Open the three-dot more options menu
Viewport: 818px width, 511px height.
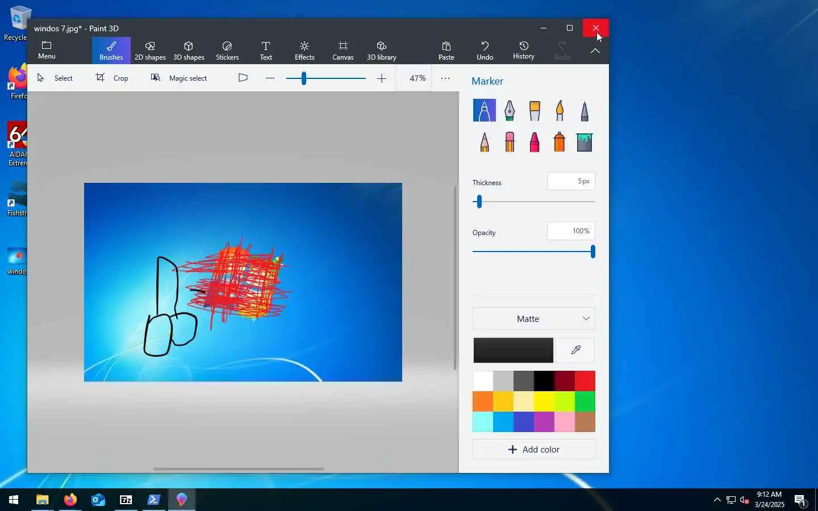point(445,78)
